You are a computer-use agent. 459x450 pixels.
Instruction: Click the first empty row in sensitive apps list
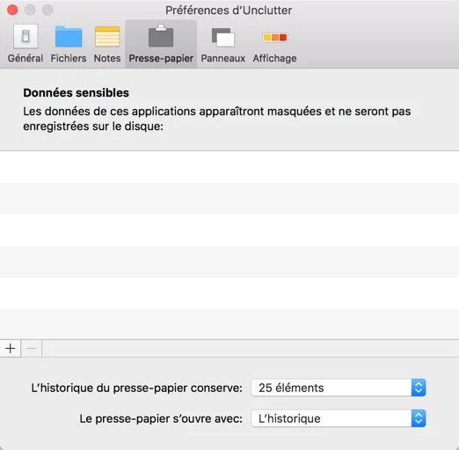click(x=229, y=167)
